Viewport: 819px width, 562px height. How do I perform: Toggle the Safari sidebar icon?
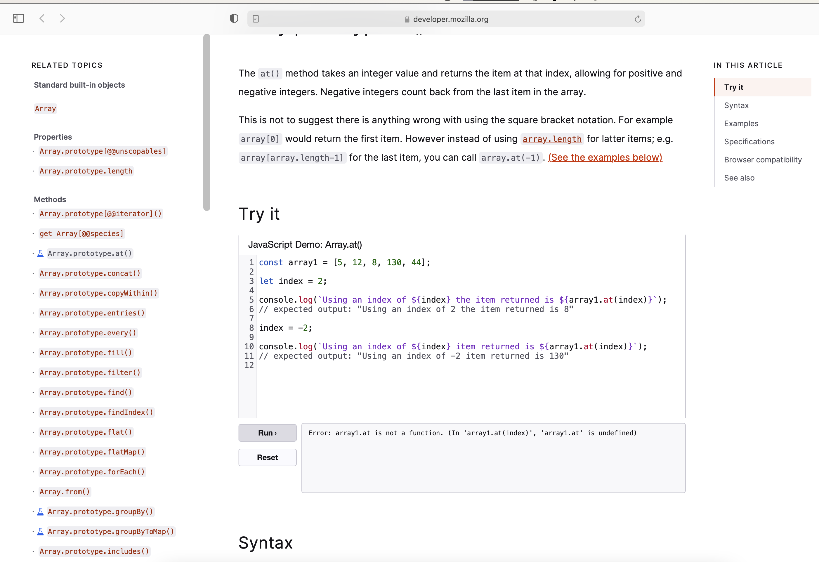(18, 18)
